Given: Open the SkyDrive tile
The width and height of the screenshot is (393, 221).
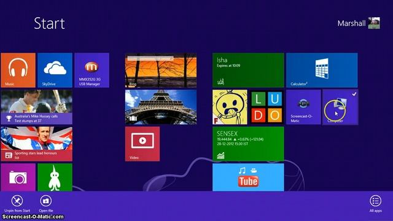Looking at the screenshot, I should pyautogui.click(x=55, y=70).
